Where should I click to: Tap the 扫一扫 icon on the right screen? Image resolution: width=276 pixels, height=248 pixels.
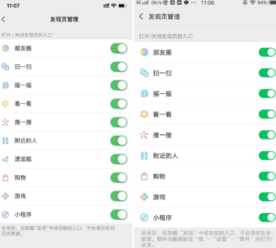tap(144, 73)
